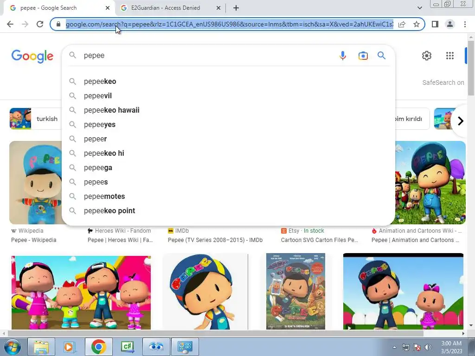Choose the 'pepeekeo' suggestion
Image resolution: width=475 pixels, height=356 pixels.
point(228,82)
